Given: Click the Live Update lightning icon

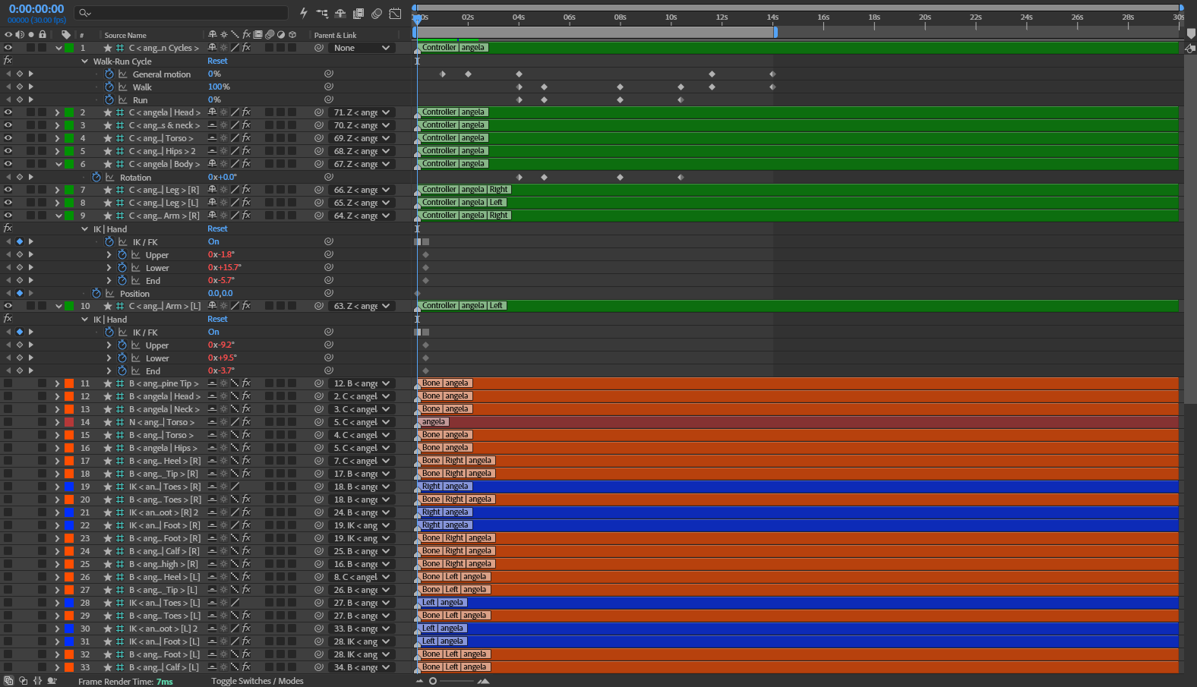Looking at the screenshot, I should point(304,13).
